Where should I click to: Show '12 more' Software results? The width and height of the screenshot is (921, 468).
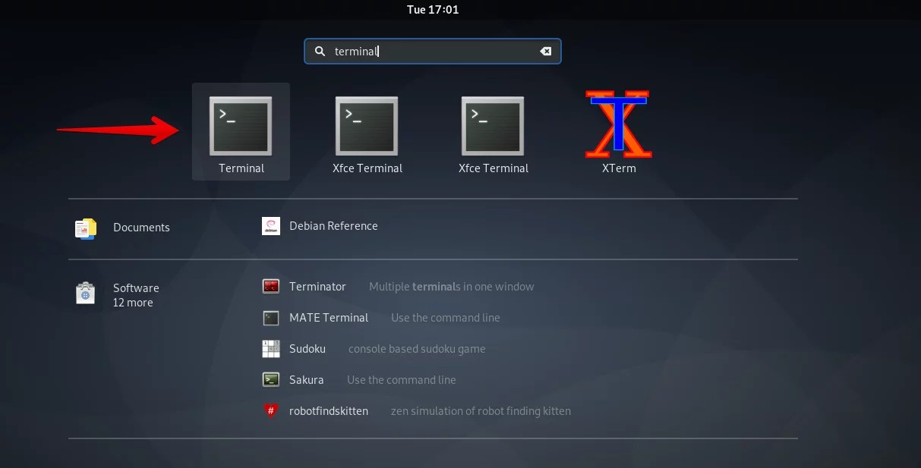(133, 303)
